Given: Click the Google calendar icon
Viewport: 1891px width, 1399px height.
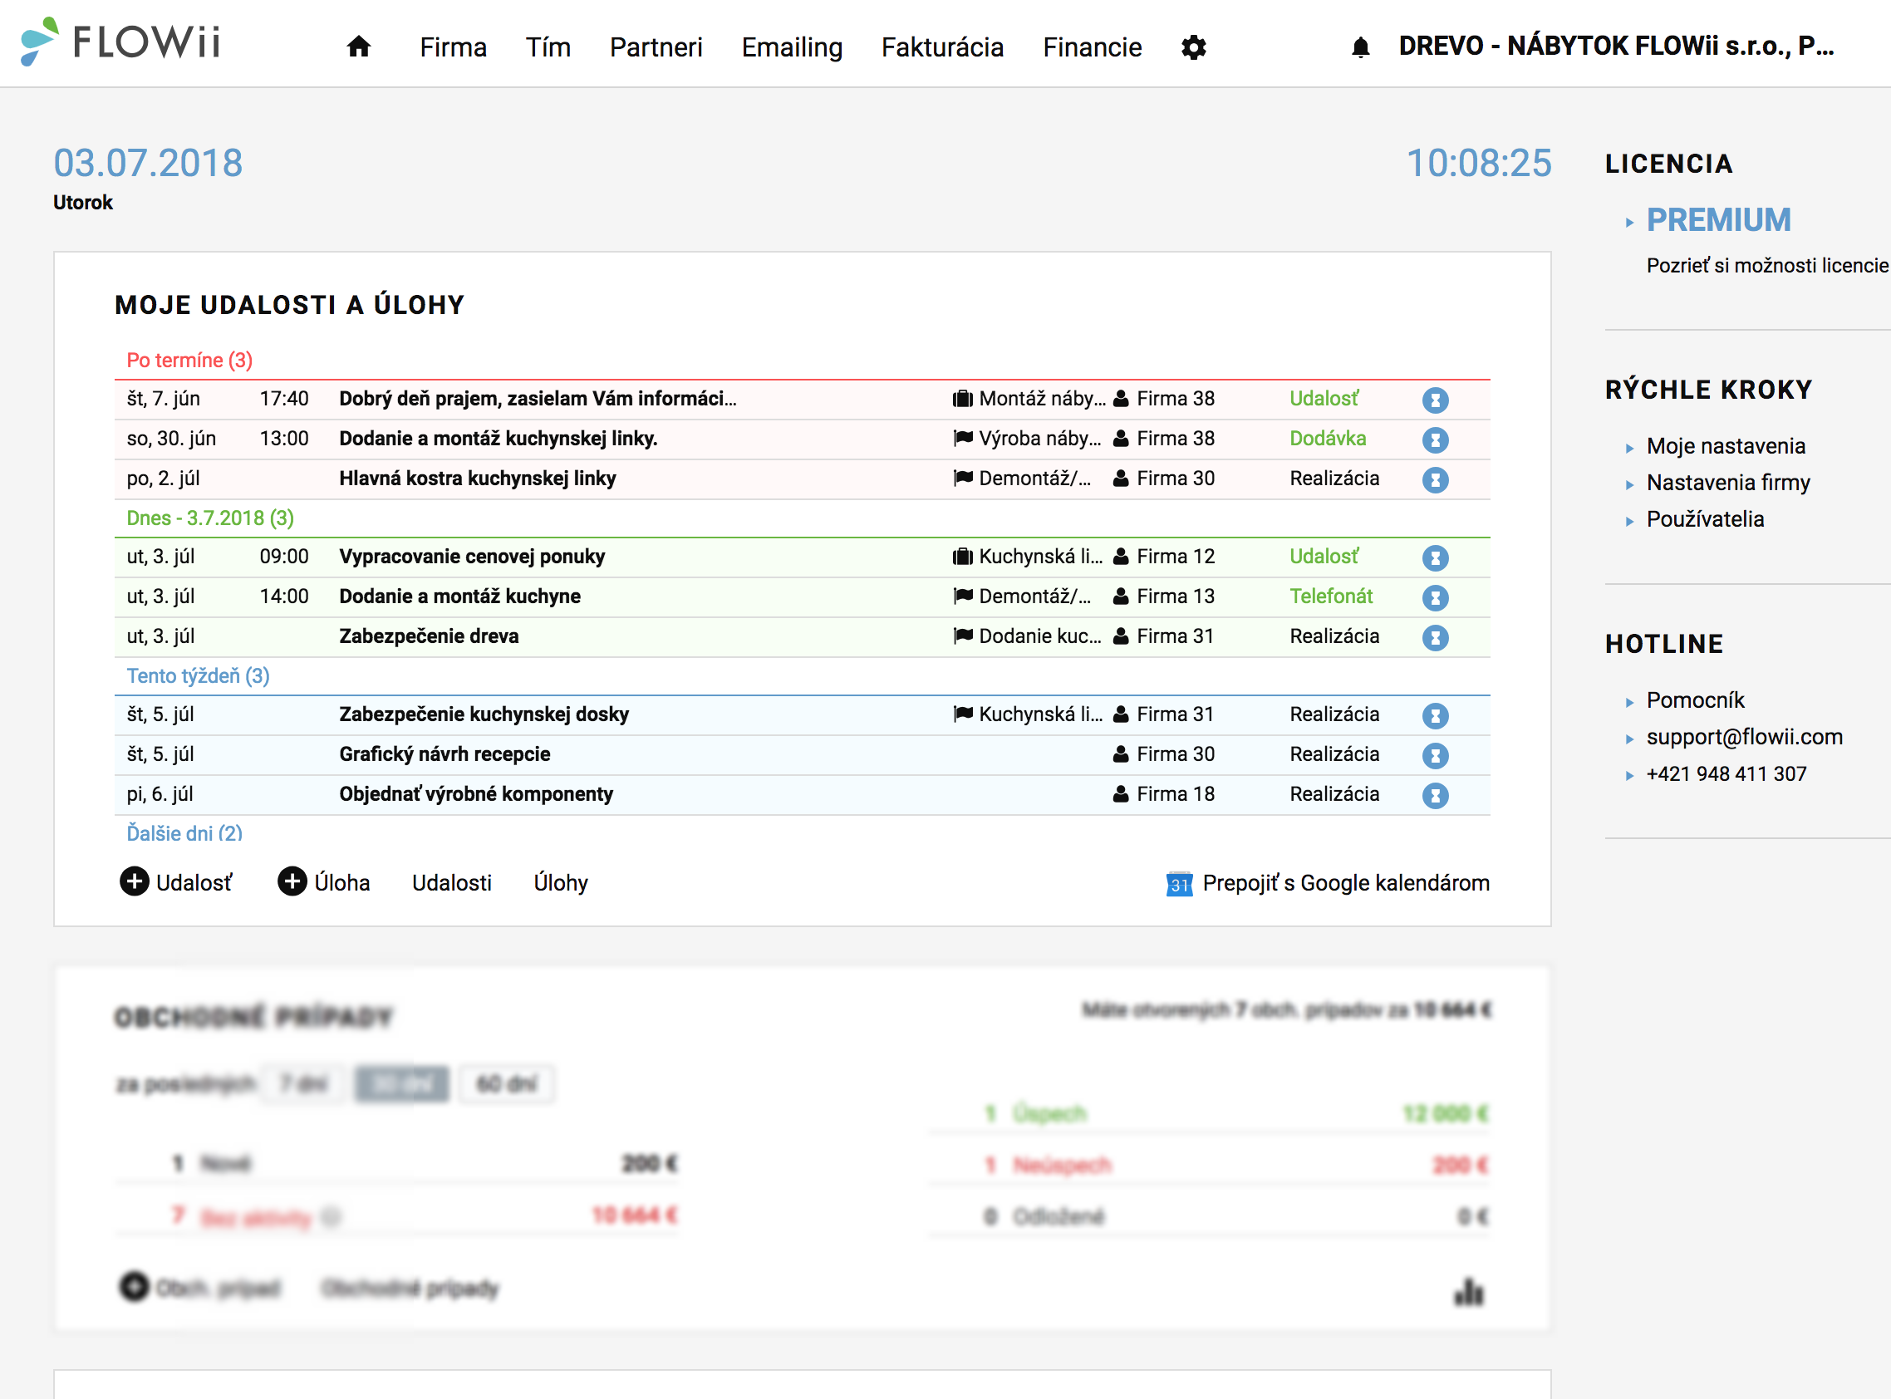Looking at the screenshot, I should 1180,884.
